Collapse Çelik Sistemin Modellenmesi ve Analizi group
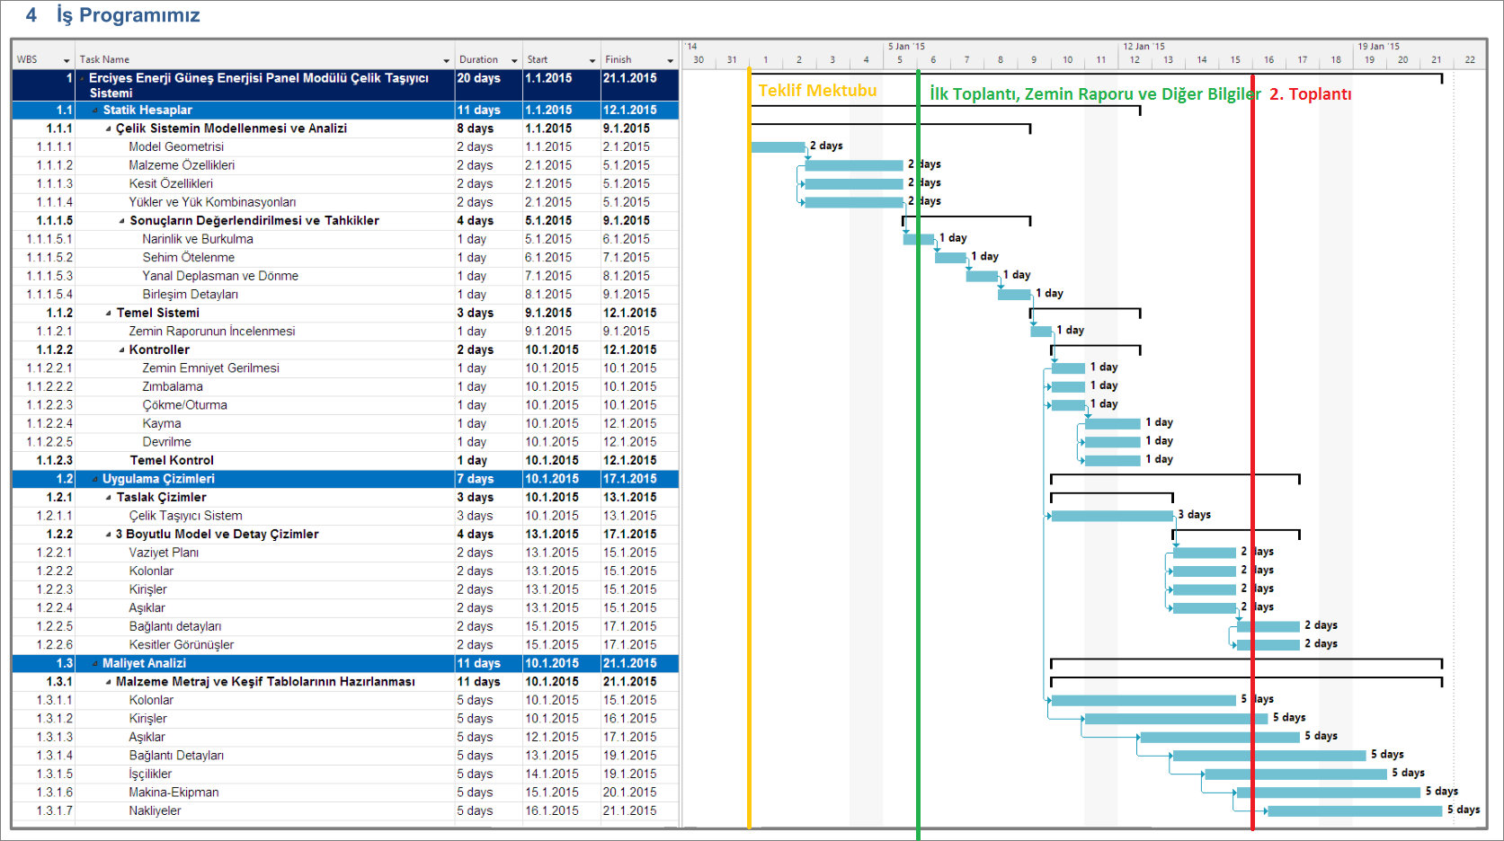Image resolution: width=1504 pixels, height=841 pixels. point(109,128)
